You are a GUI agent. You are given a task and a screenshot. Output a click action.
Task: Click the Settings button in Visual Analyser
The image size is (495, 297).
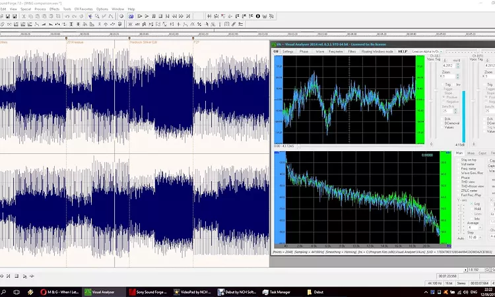(288, 51)
